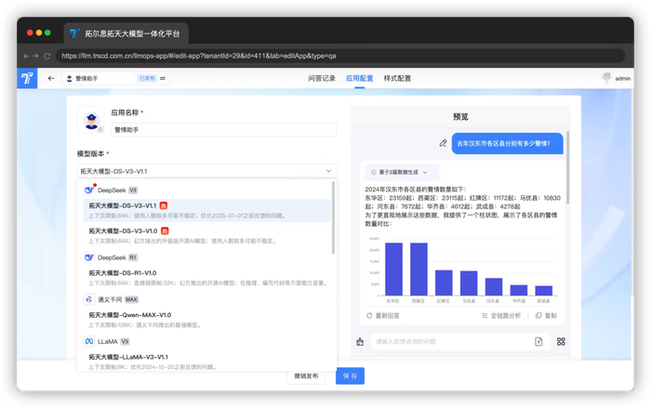Click the 通义千问 group logo
The image size is (651, 408).
tap(89, 299)
